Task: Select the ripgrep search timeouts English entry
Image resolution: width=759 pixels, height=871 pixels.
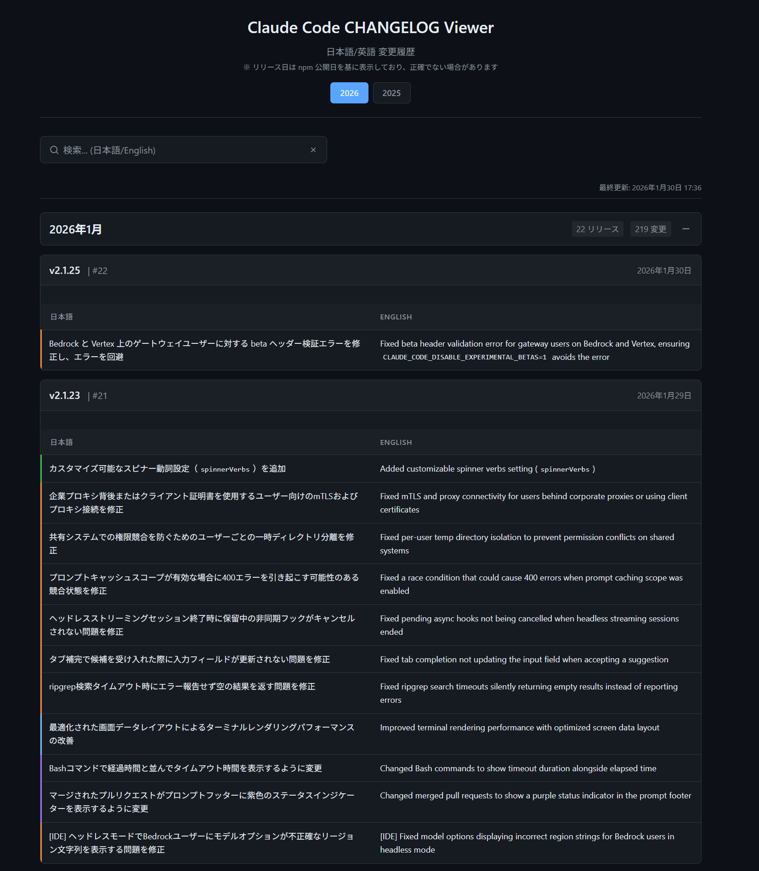Action: coord(528,693)
